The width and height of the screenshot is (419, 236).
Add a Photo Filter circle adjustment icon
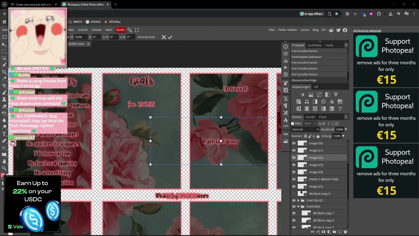(x=323, y=102)
